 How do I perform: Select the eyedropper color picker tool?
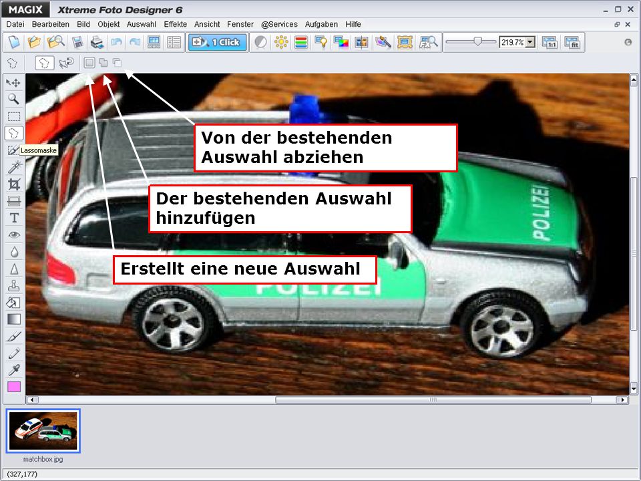point(14,370)
